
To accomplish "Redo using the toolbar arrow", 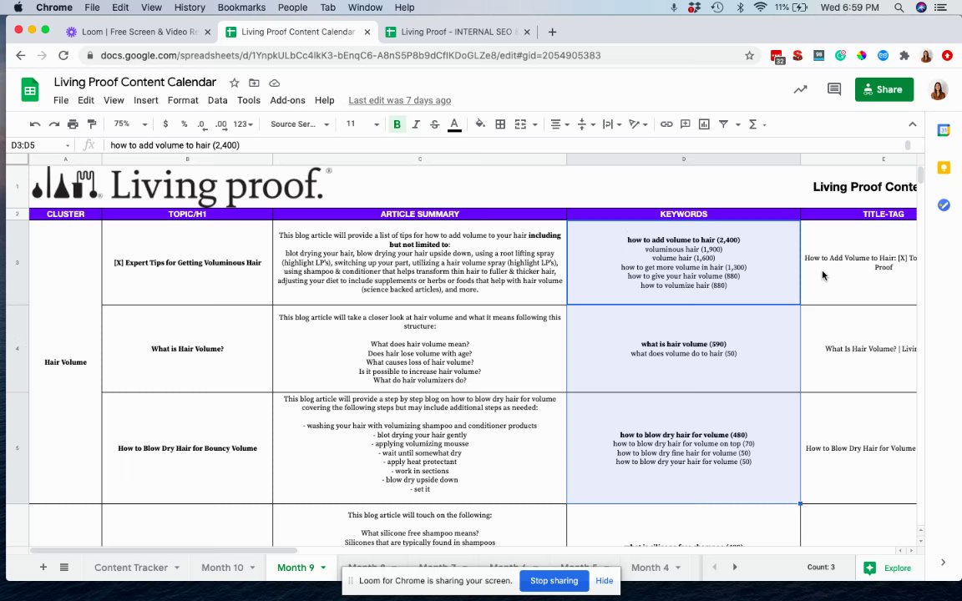I will (54, 124).
